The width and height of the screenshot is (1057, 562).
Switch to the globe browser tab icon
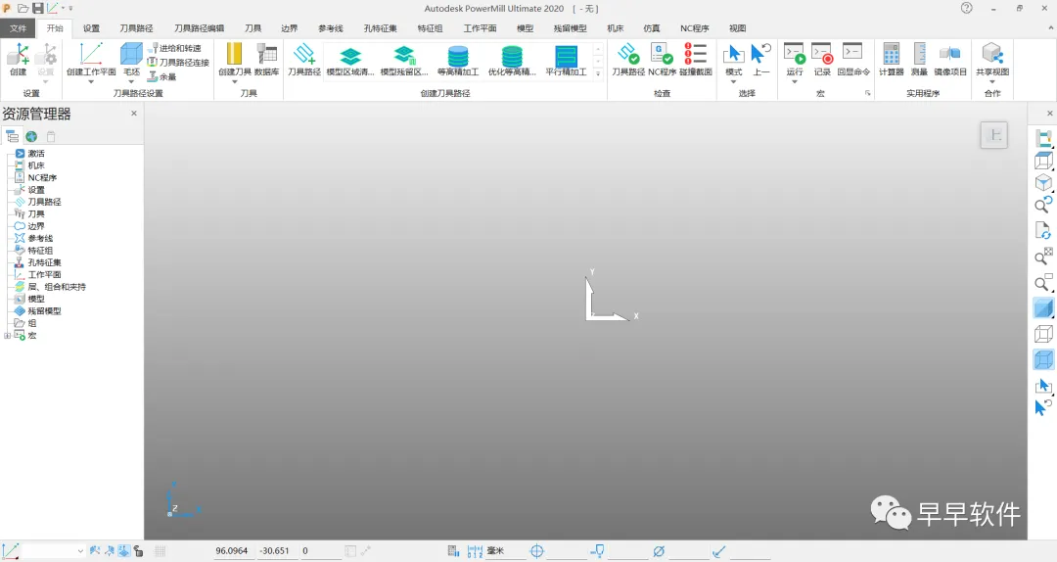pos(31,136)
